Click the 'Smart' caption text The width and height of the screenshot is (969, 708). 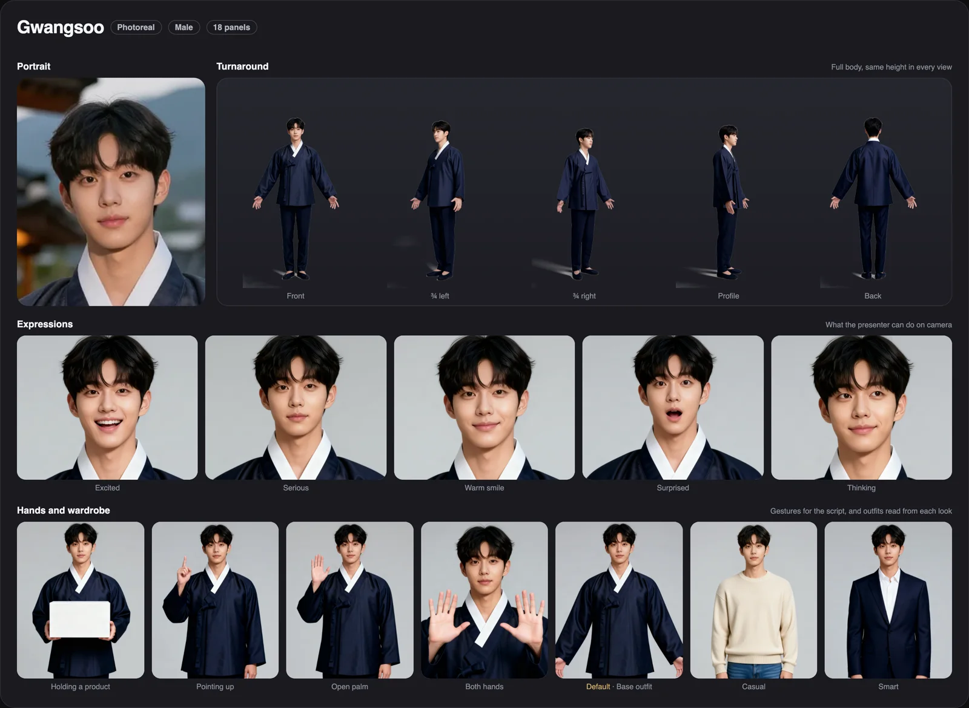(888, 687)
